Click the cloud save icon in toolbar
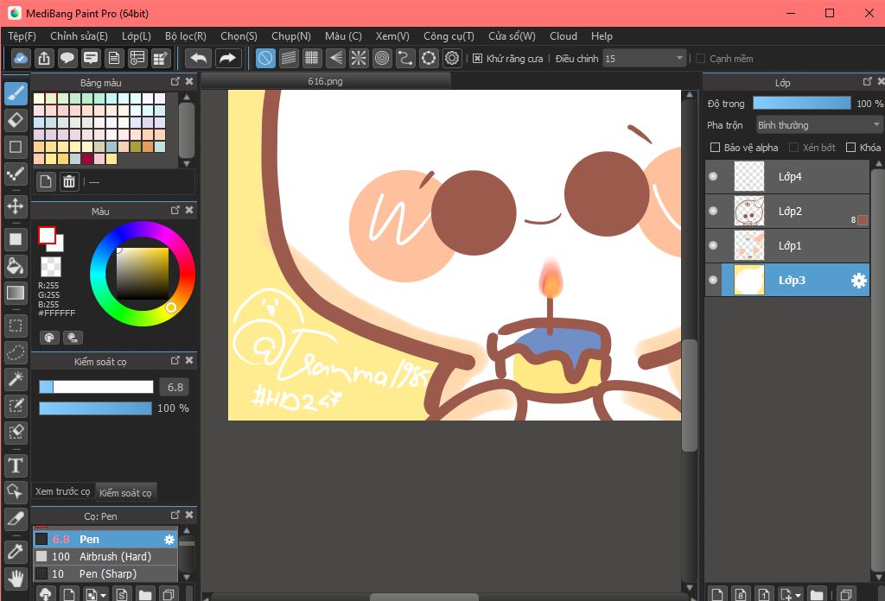This screenshot has width=885, height=601. 21,58
